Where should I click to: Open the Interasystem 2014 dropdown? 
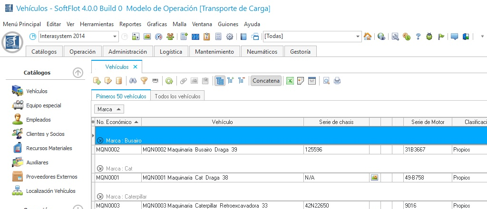click(115, 37)
